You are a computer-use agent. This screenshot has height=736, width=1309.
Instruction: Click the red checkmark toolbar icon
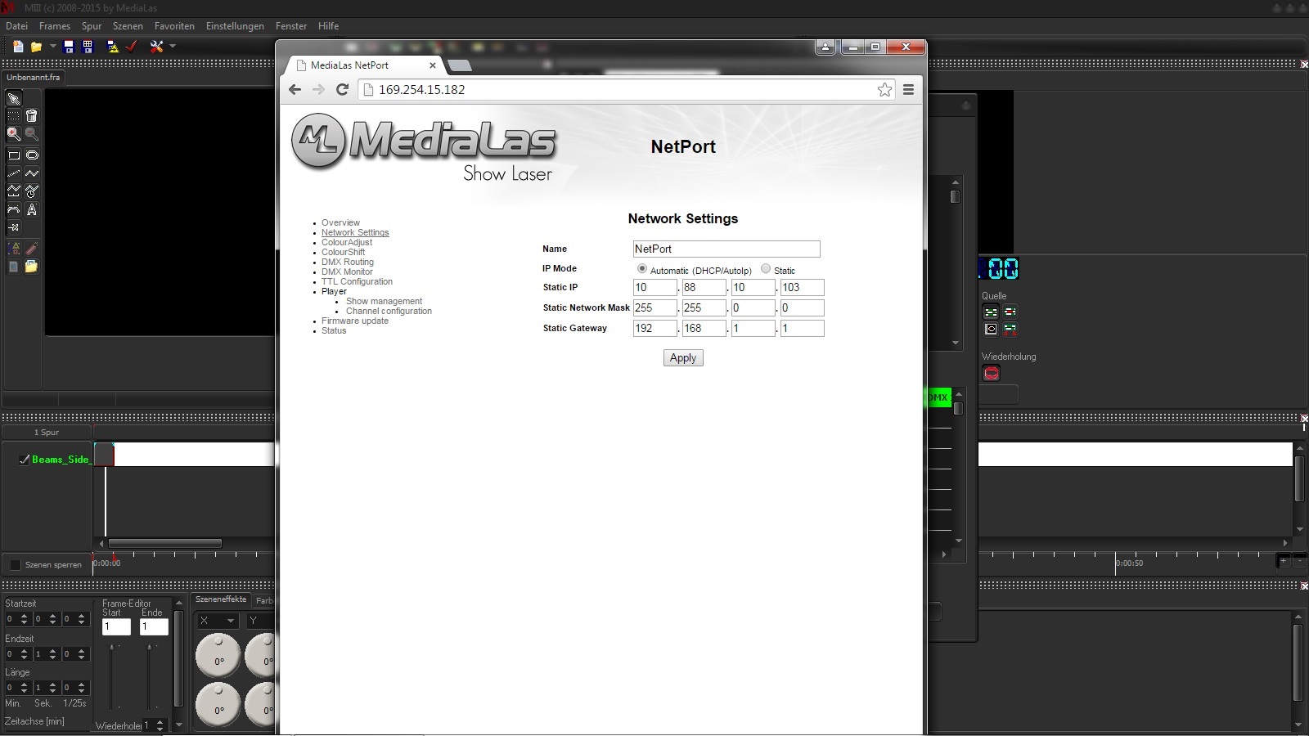pyautogui.click(x=131, y=47)
